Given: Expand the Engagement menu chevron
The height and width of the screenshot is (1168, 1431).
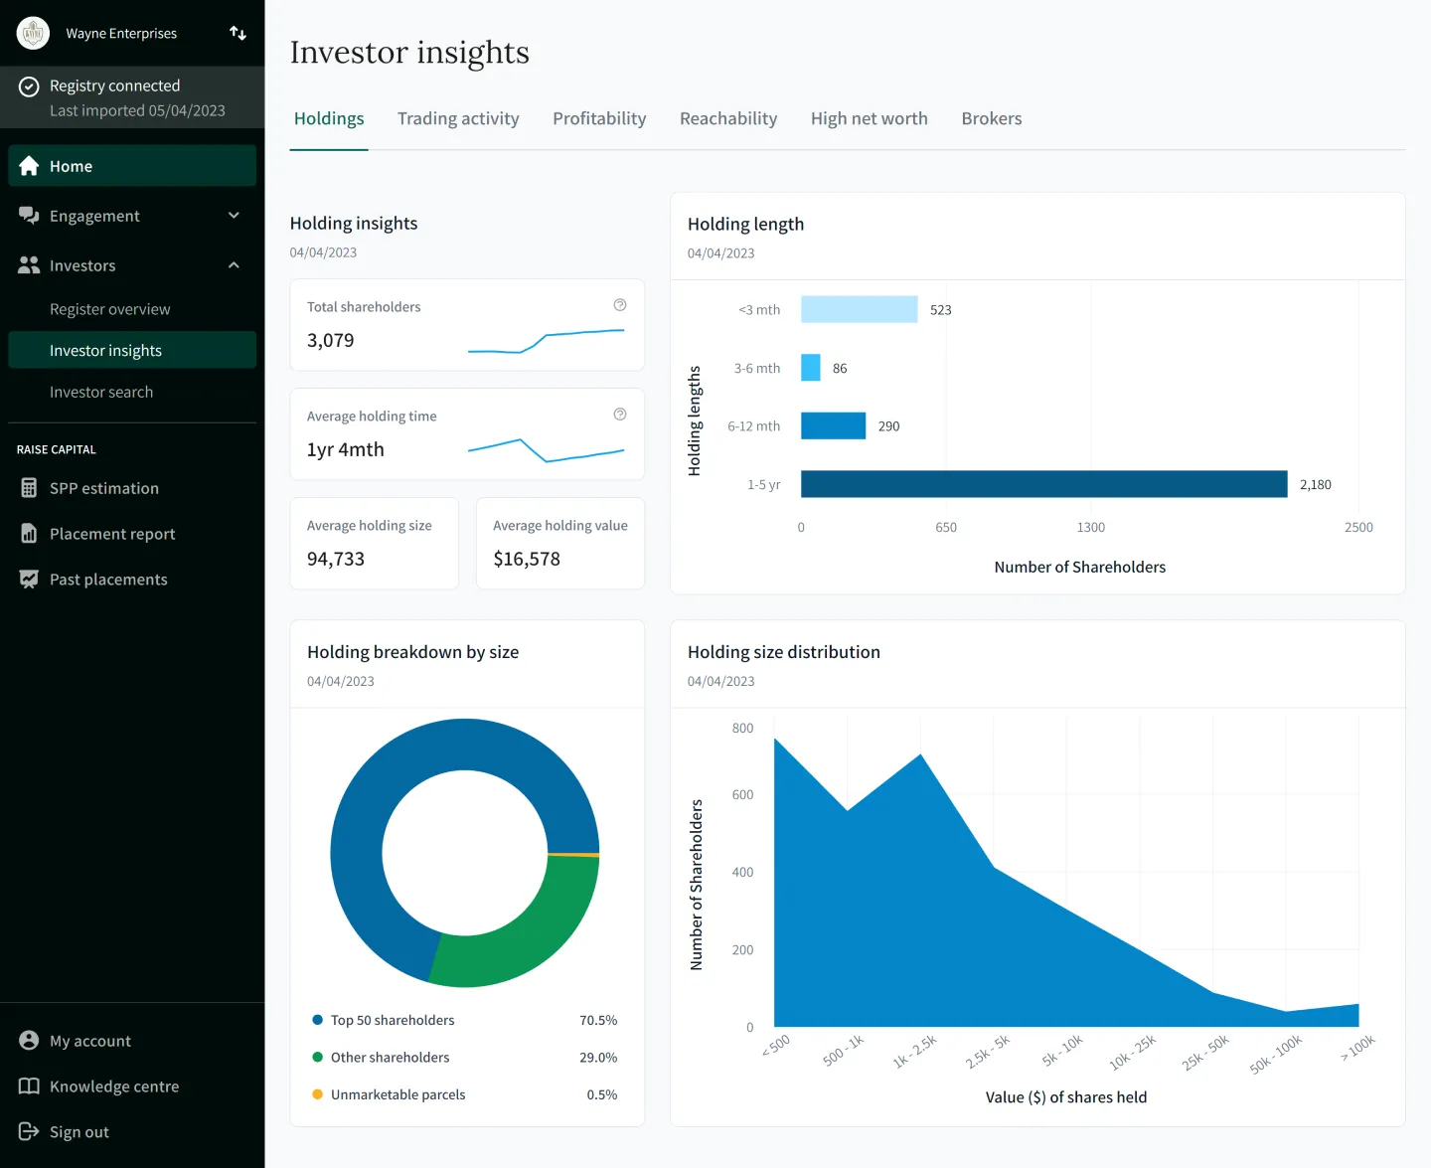Looking at the screenshot, I should (234, 216).
